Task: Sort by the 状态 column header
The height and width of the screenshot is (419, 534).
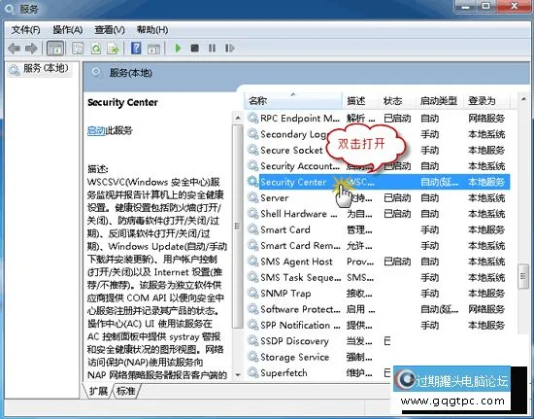Action: (x=397, y=101)
